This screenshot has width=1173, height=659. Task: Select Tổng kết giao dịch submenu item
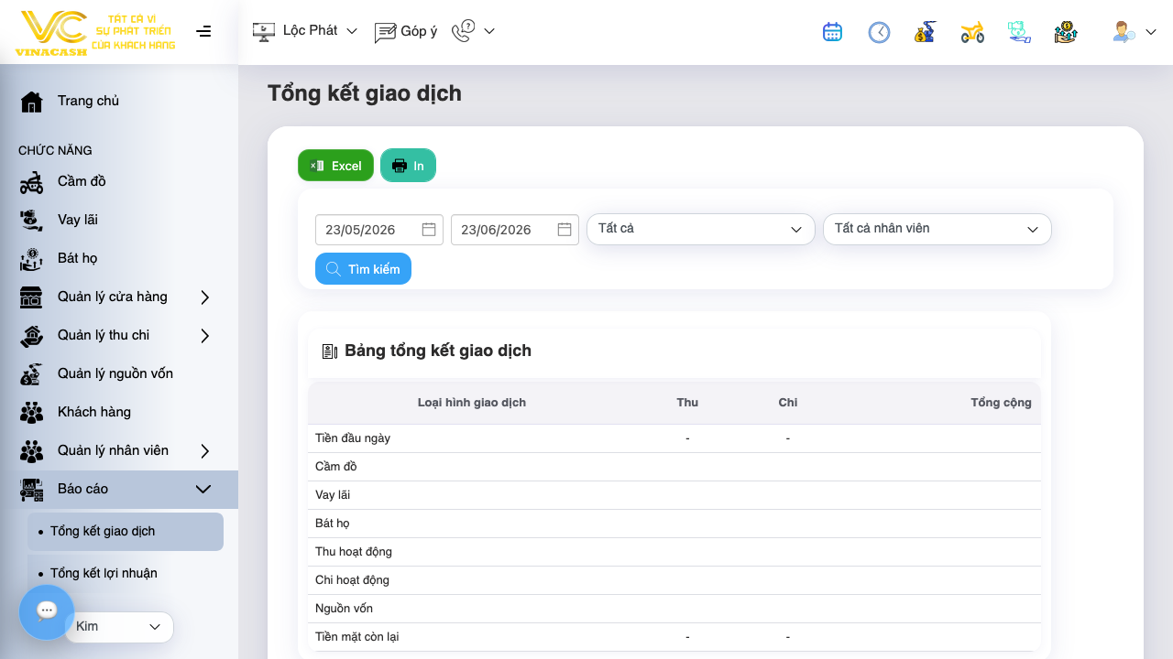pyautogui.click(x=126, y=532)
